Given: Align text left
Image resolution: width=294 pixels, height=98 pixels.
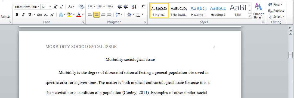Looking at the screenshot, I should tap(90, 15).
